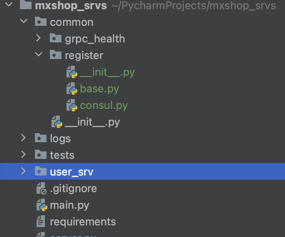Click the user_srv folder icon
This screenshot has width=285, height=237.
coord(41,171)
